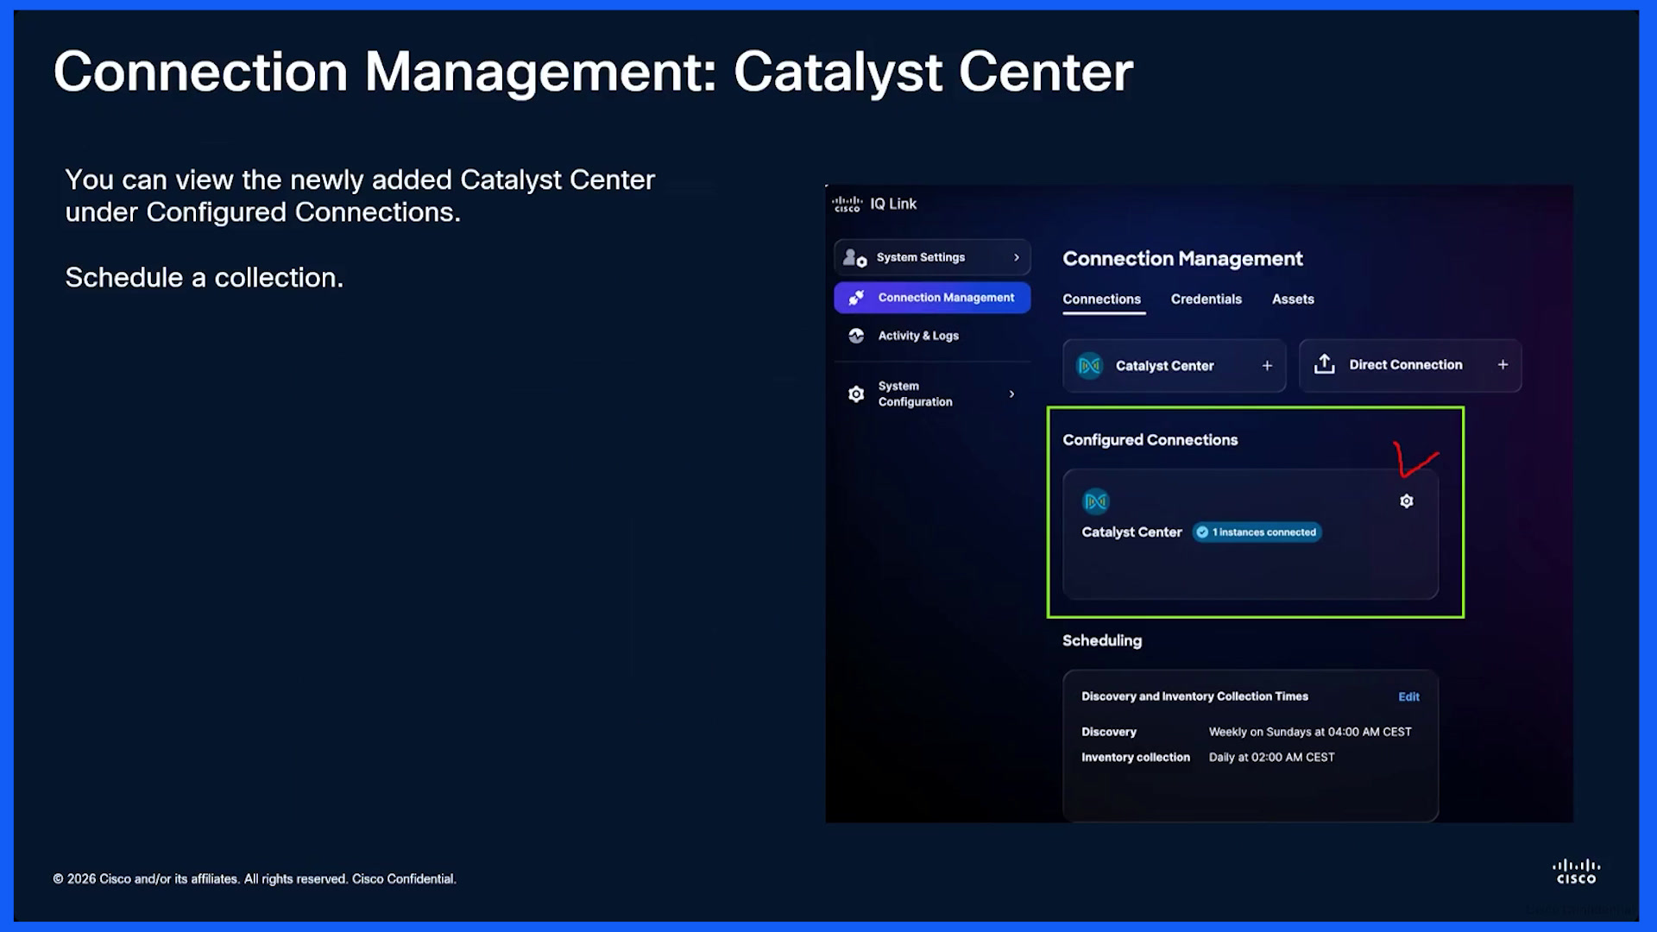Click the Connection Management page heading
Image resolution: width=1657 pixels, height=932 pixels.
pyautogui.click(x=1182, y=259)
